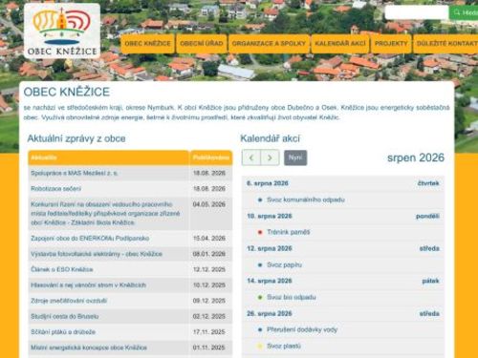
Task: Open Trénink paměti event
Action: click(x=288, y=232)
